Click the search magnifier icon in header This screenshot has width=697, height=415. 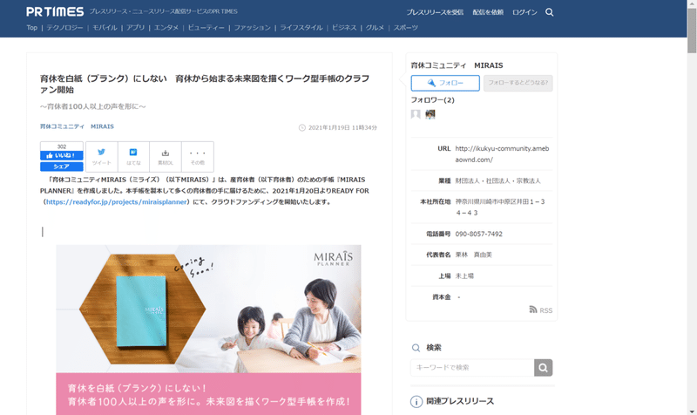(x=550, y=12)
